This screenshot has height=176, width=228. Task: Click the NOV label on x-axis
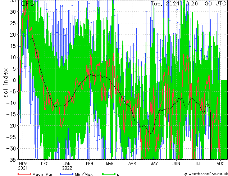tap(23, 164)
